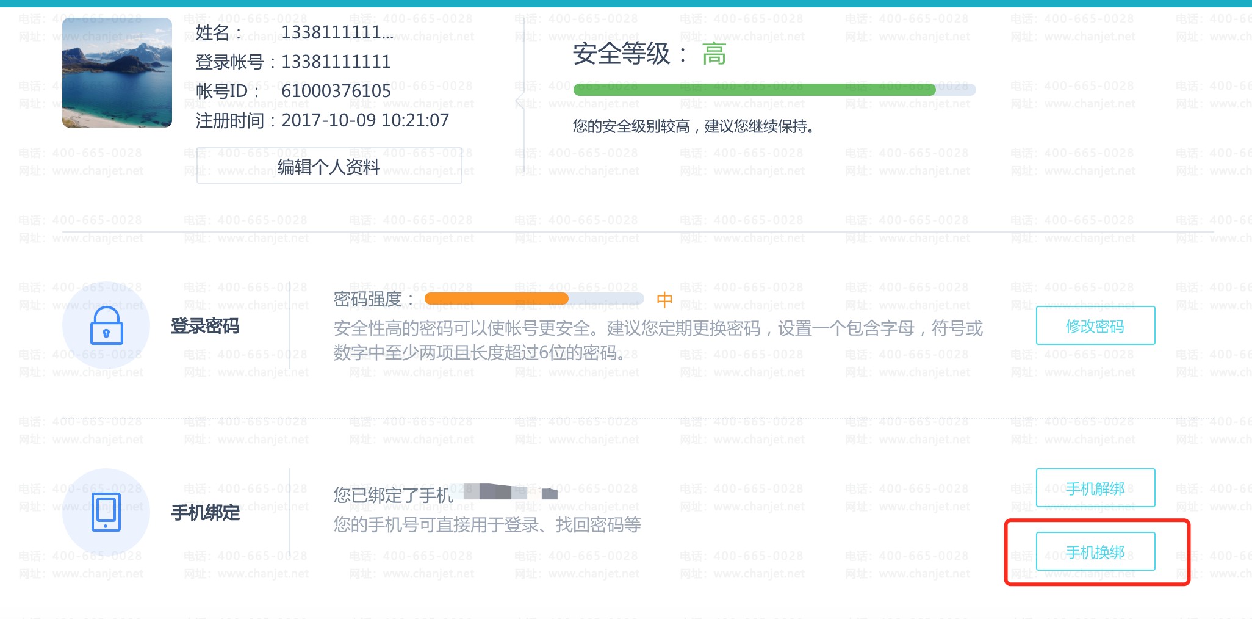Click the 您的手机号可直接用于登录、找回密码等 text
The height and width of the screenshot is (619, 1252).
pyautogui.click(x=487, y=524)
